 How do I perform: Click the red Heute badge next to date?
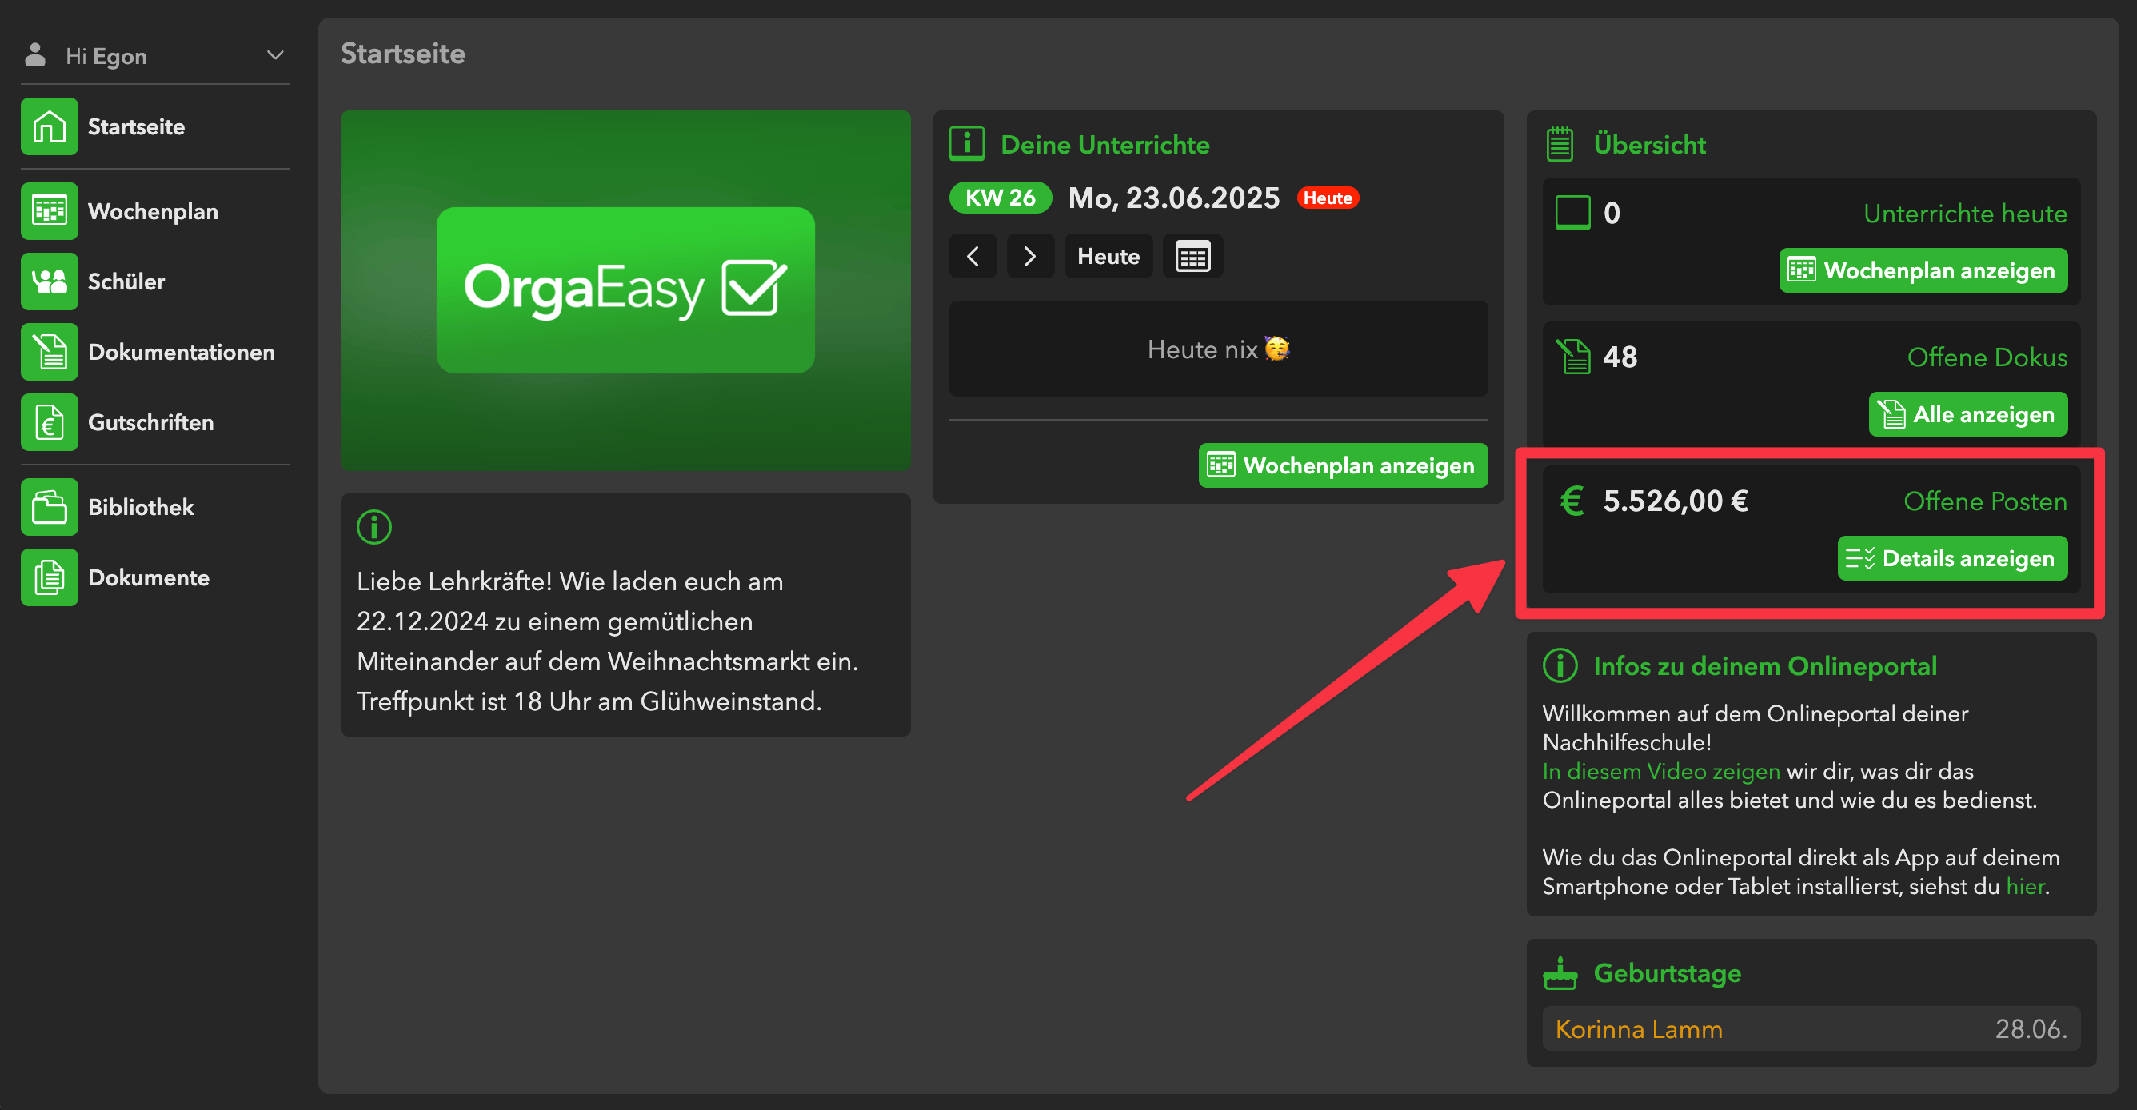[1328, 198]
